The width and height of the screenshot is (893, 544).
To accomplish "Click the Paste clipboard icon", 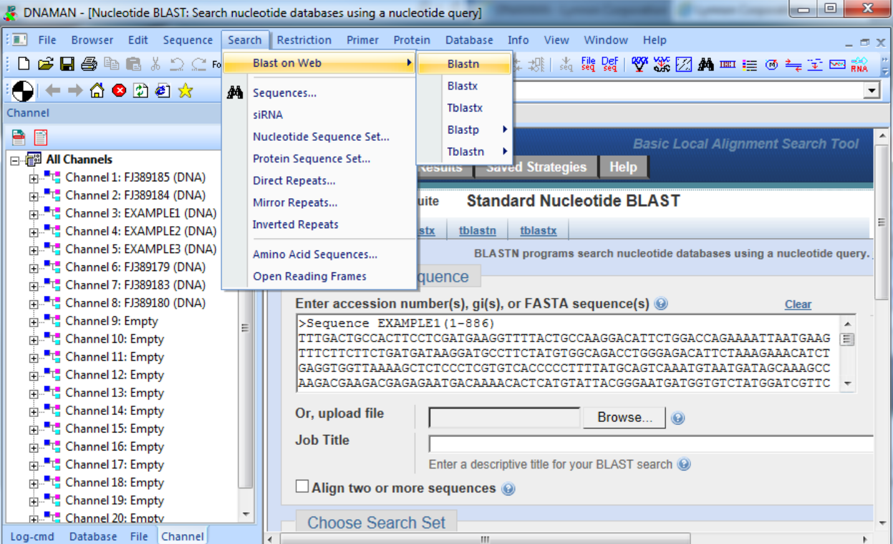I will pyautogui.click(x=133, y=64).
